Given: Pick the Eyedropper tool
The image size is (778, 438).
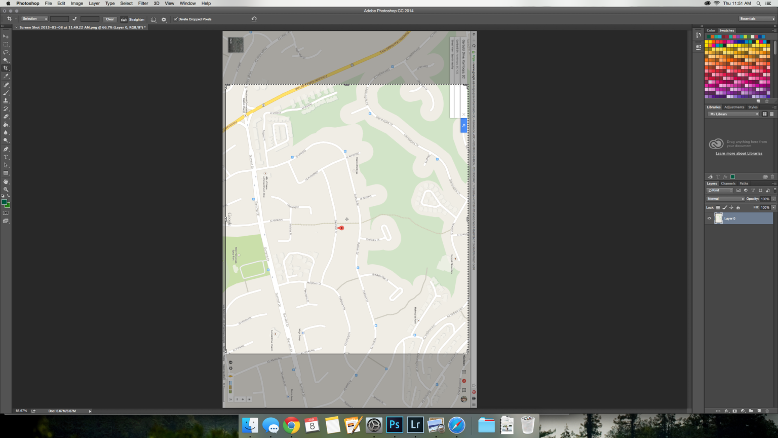Looking at the screenshot, I should 6,76.
